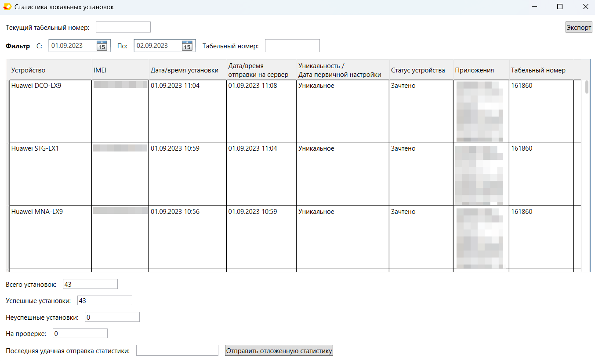Click Отправить отложенную статистику button
This screenshot has width=595, height=361.
[x=279, y=350]
